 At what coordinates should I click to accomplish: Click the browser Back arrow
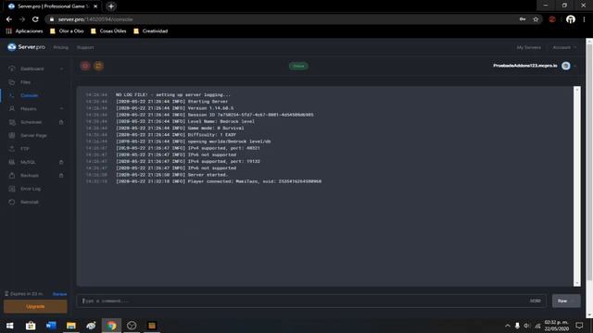click(9, 19)
